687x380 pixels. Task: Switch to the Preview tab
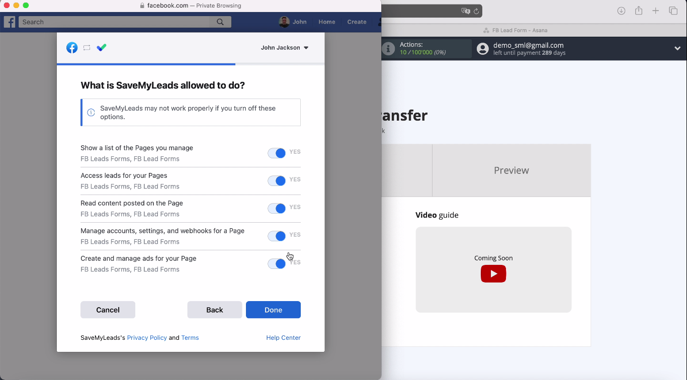tap(511, 170)
